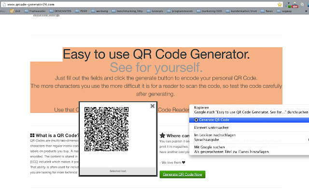The width and height of the screenshot is (309, 193).
Task: Open the benchmarking_http bookmarks folder
Action: pos(127,11)
